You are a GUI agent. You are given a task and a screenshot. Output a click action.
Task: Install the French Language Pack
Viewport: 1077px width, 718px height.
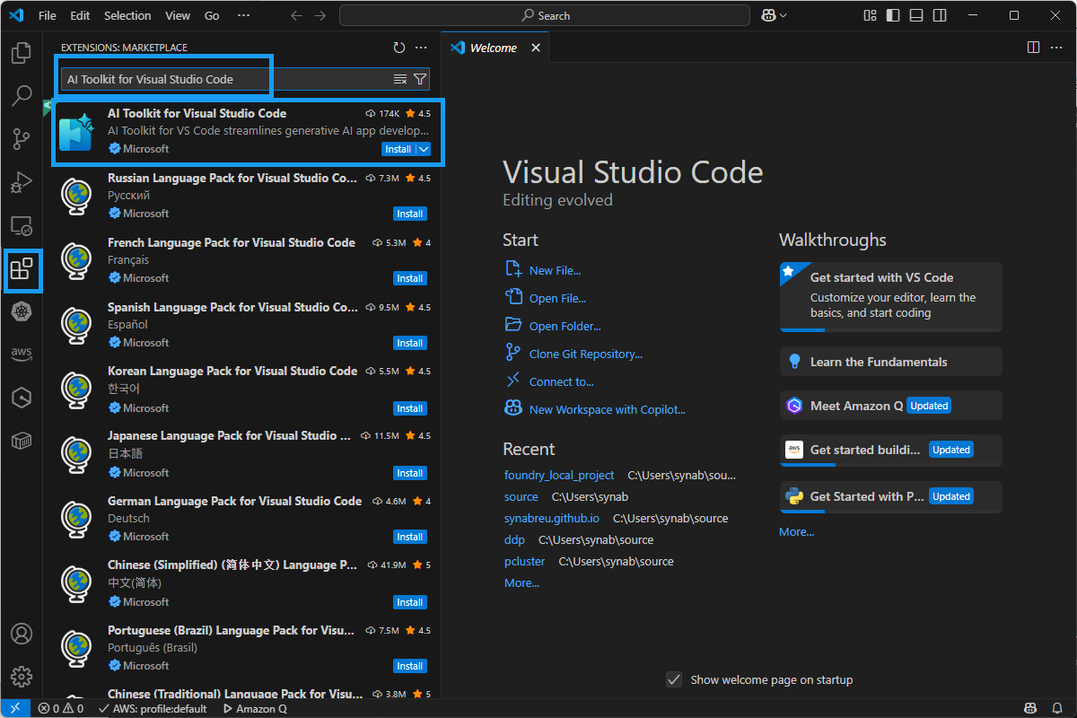[410, 278]
